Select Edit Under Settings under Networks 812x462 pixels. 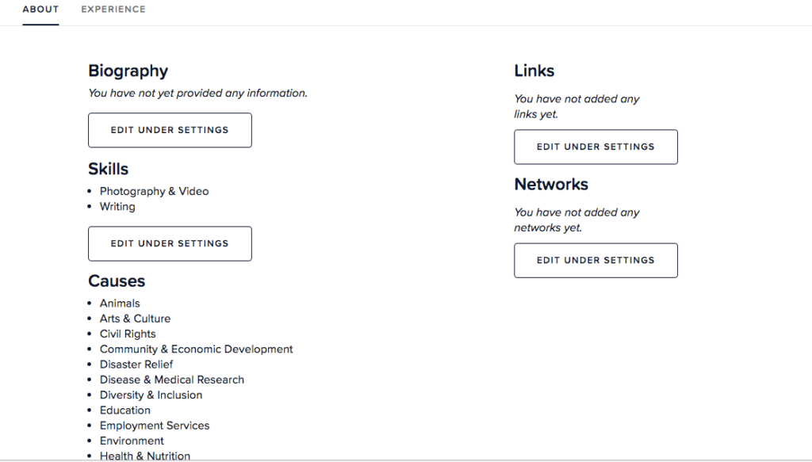[596, 260]
